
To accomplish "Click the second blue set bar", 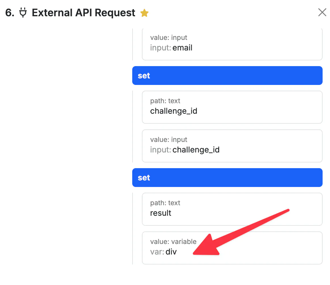I will [x=227, y=178].
